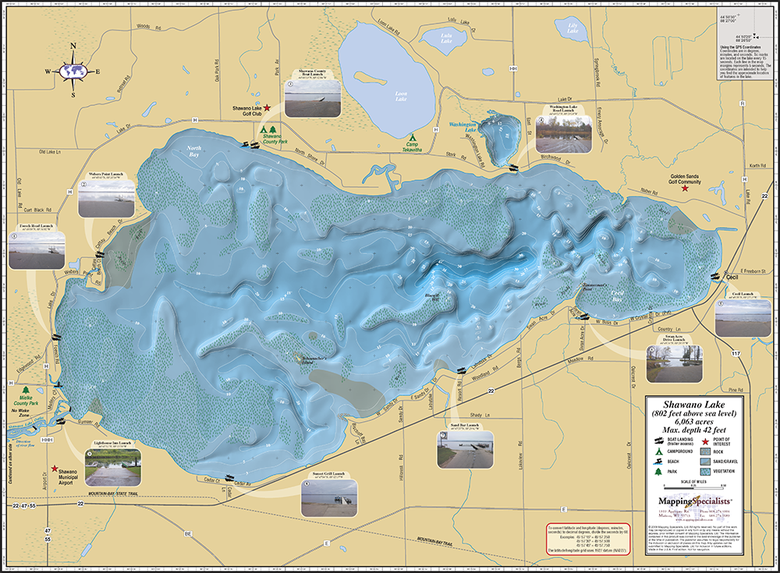This screenshot has height=573, width=780.
Task: Click the campground tent icon above Camp Tekawitha
Action: [412, 136]
